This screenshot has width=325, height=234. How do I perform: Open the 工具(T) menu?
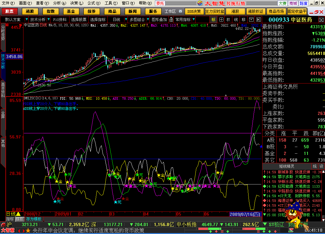click(111, 3)
